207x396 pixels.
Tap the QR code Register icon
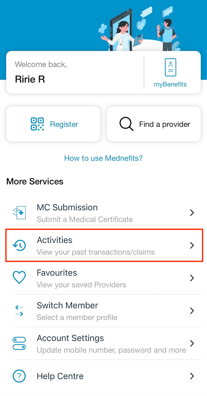coord(37,124)
